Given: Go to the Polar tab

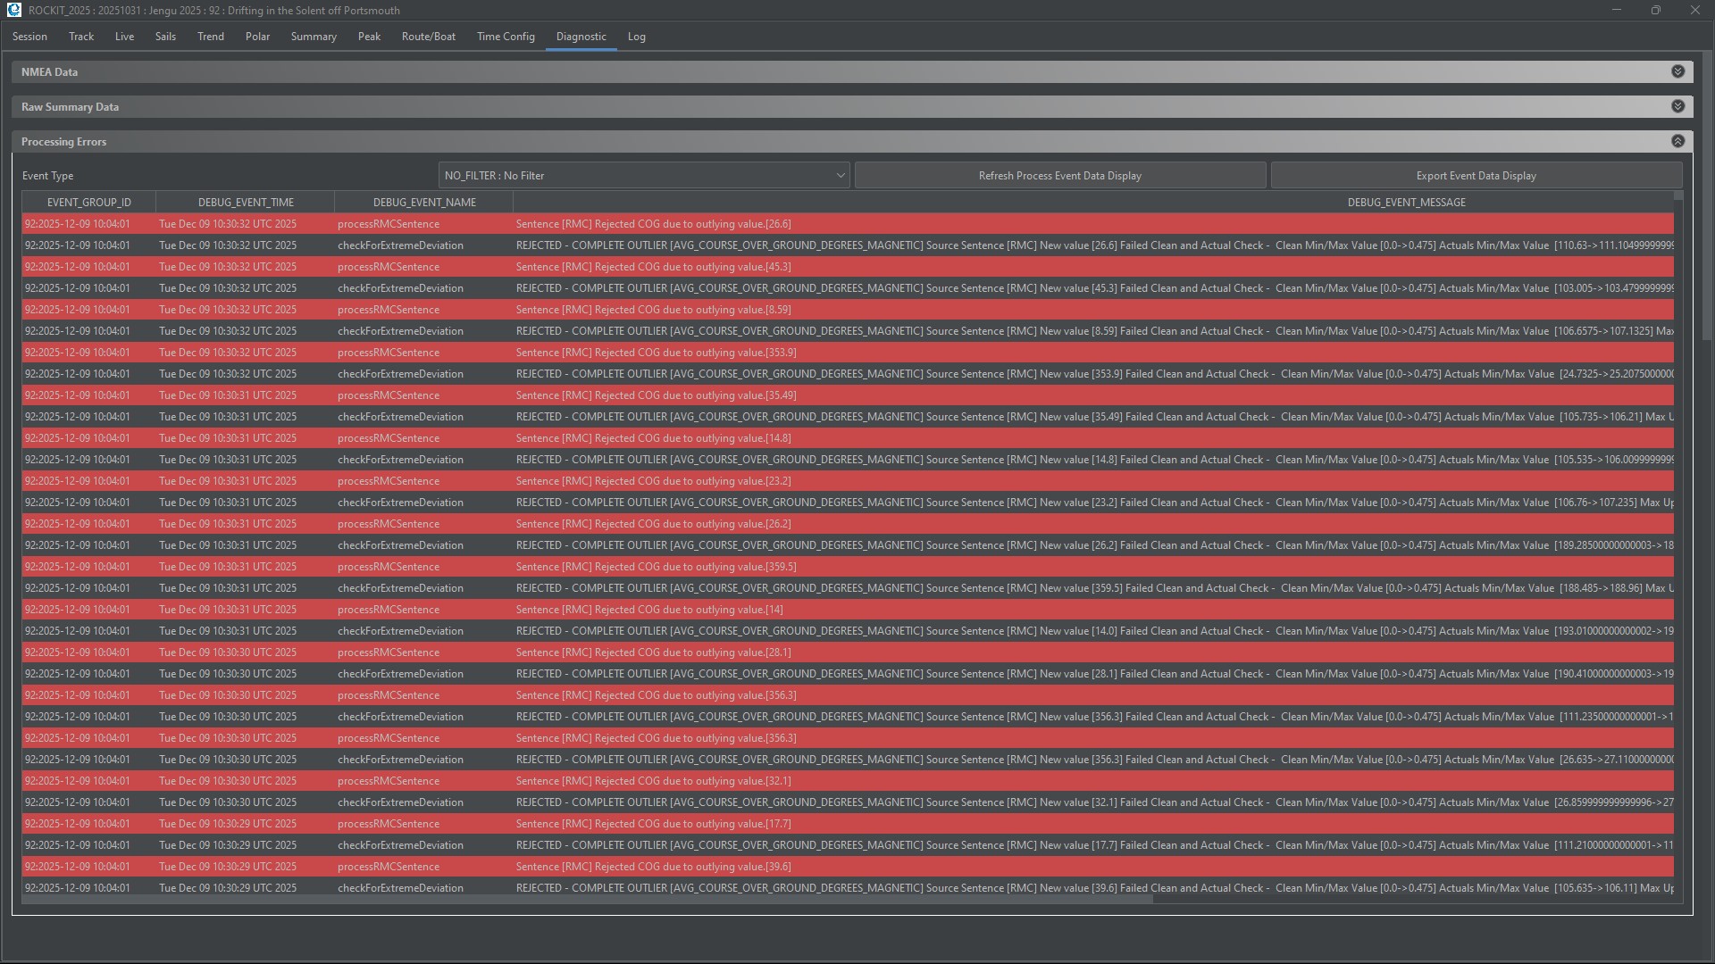Looking at the screenshot, I should point(257,37).
